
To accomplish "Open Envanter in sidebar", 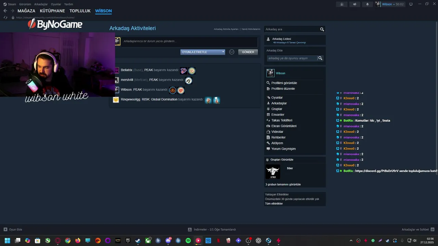I will click(x=278, y=115).
